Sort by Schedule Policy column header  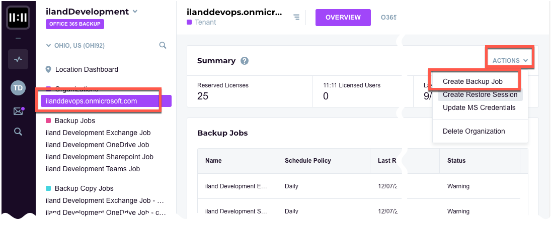307,161
